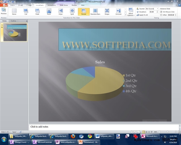181x145 pixels.
Task: Switch to Reading view icon
Action: (x=149, y=132)
